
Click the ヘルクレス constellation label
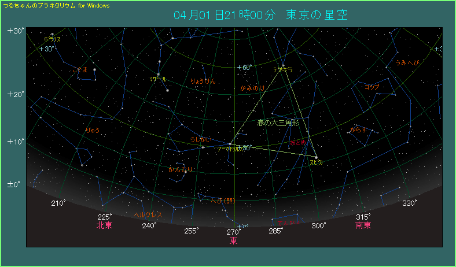click(148, 214)
